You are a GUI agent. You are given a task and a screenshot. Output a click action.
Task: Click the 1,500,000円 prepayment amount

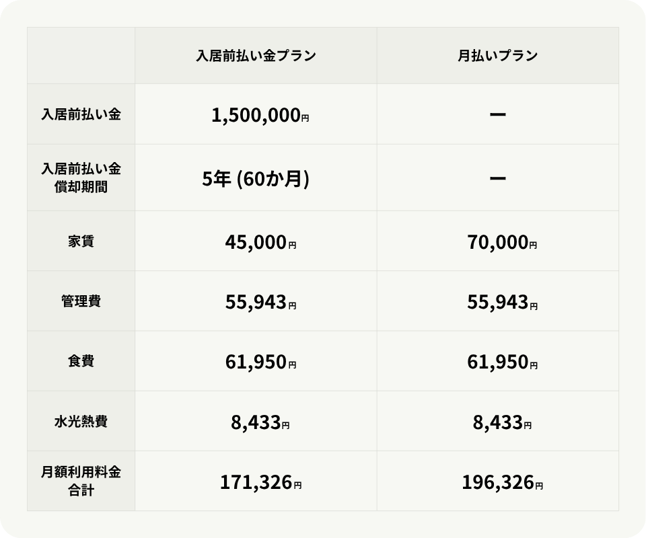pyautogui.click(x=260, y=116)
